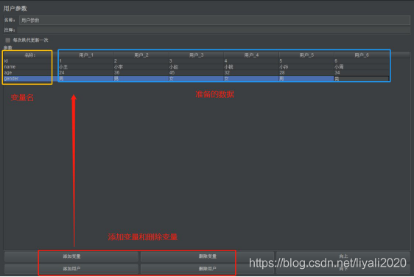The width and height of the screenshot is (414, 277).
Task: Select the age cell 28
Action: [x=306, y=73]
